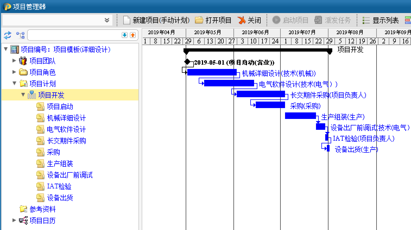Click the blue down-arrow icon in search box
This screenshot has width=411, height=230.
pos(125,35)
